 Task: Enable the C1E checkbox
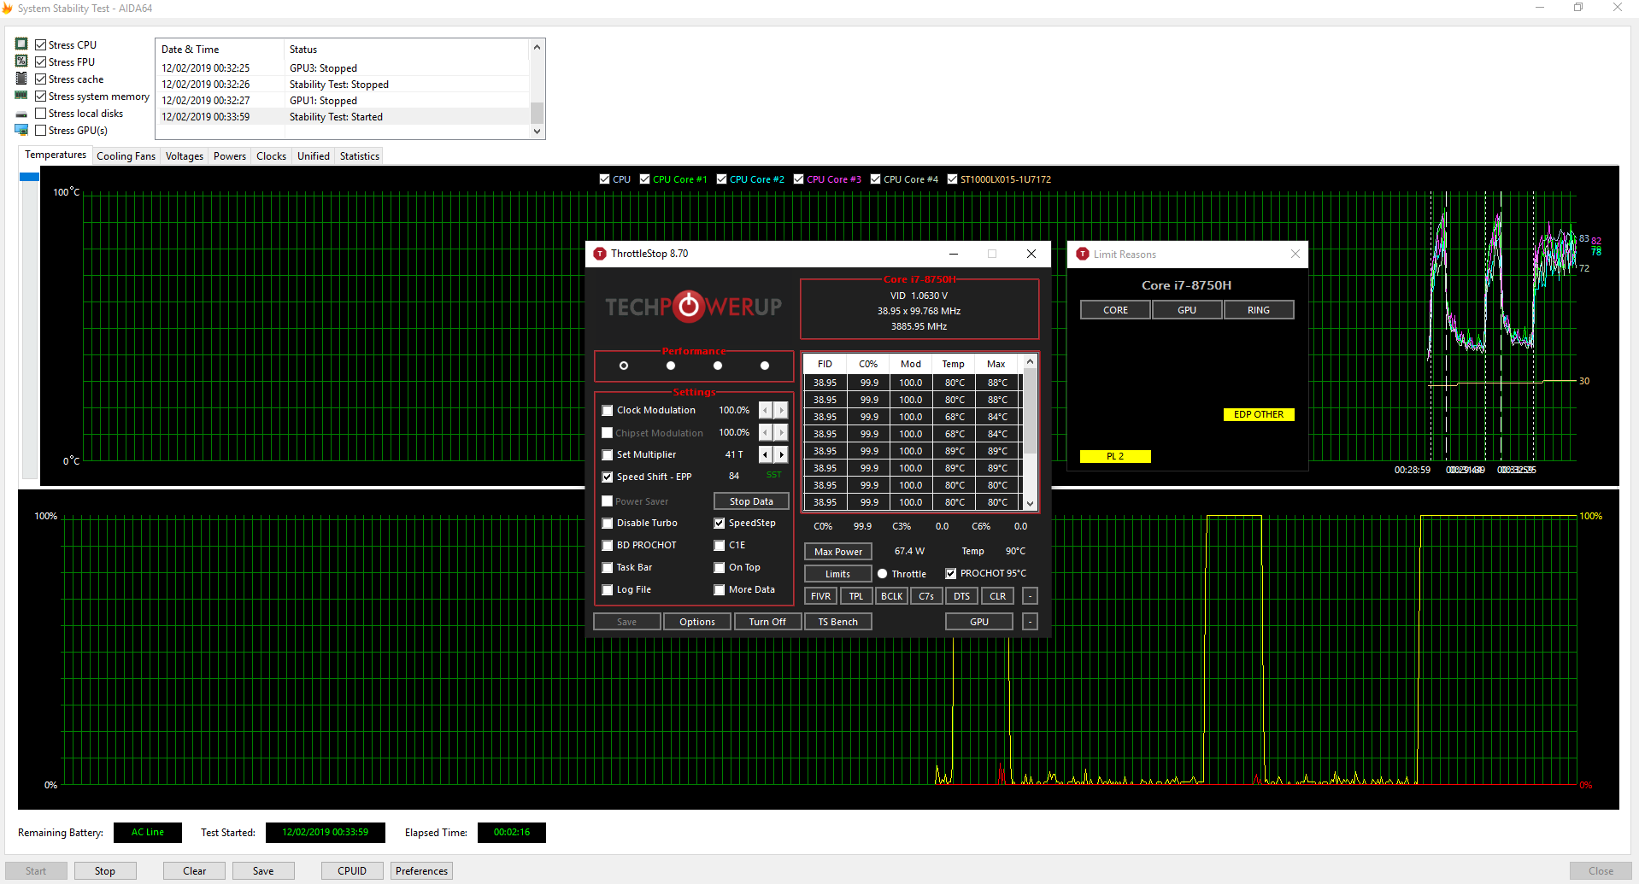click(720, 545)
